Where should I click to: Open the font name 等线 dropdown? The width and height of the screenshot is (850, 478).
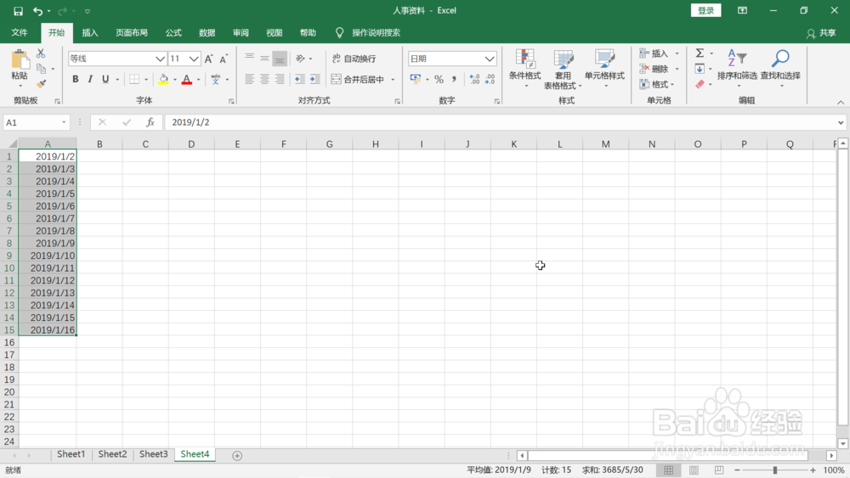pos(160,59)
